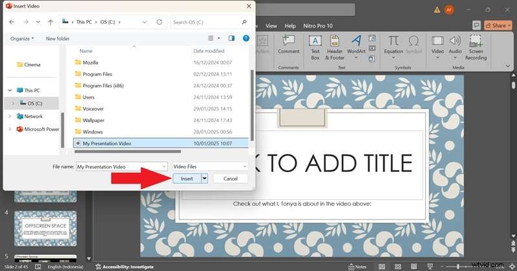This screenshot has height=271, width=517.
Task: Open view options dropdown arrow
Action: (x=218, y=38)
